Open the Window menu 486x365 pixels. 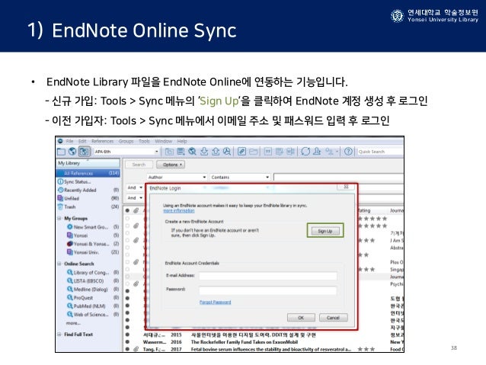pos(163,141)
